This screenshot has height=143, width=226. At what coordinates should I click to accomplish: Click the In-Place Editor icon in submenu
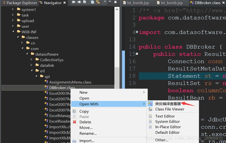tap(150, 127)
